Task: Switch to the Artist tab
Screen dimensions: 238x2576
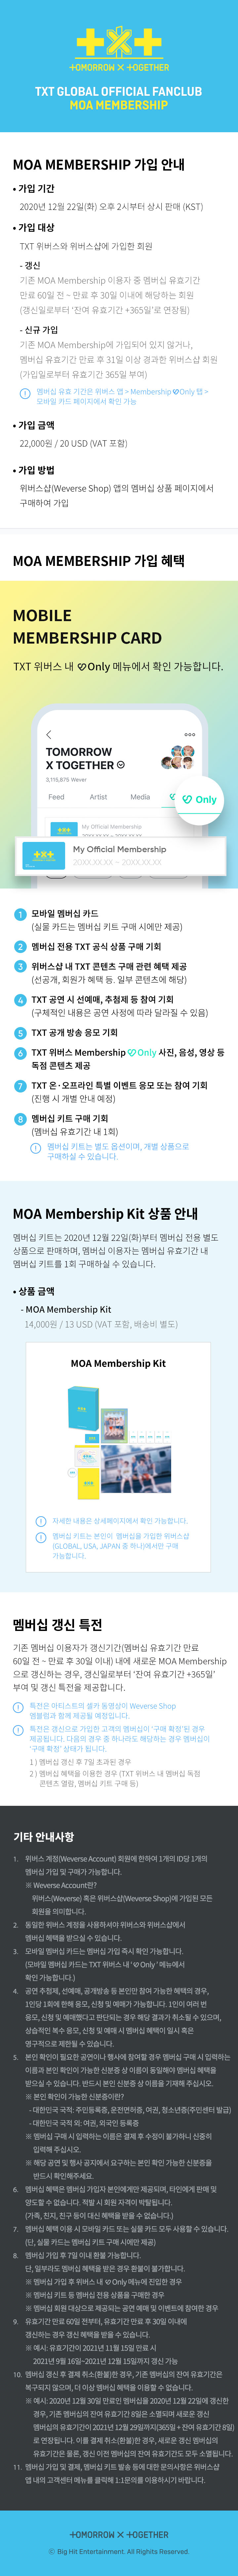Action: (x=98, y=797)
